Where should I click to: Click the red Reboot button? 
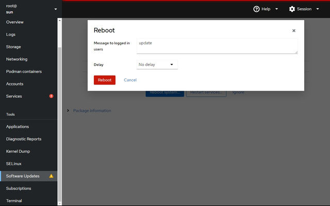point(105,80)
